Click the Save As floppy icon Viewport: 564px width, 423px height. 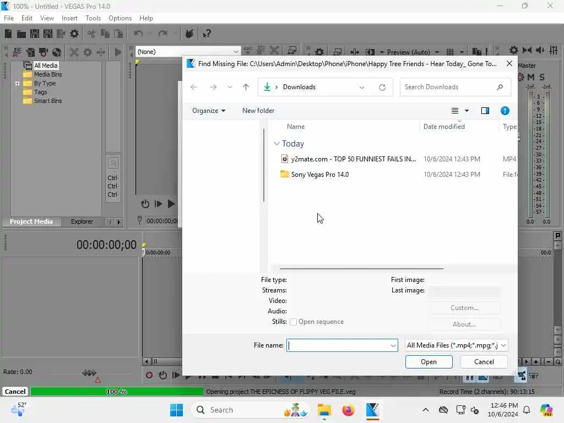click(x=48, y=34)
